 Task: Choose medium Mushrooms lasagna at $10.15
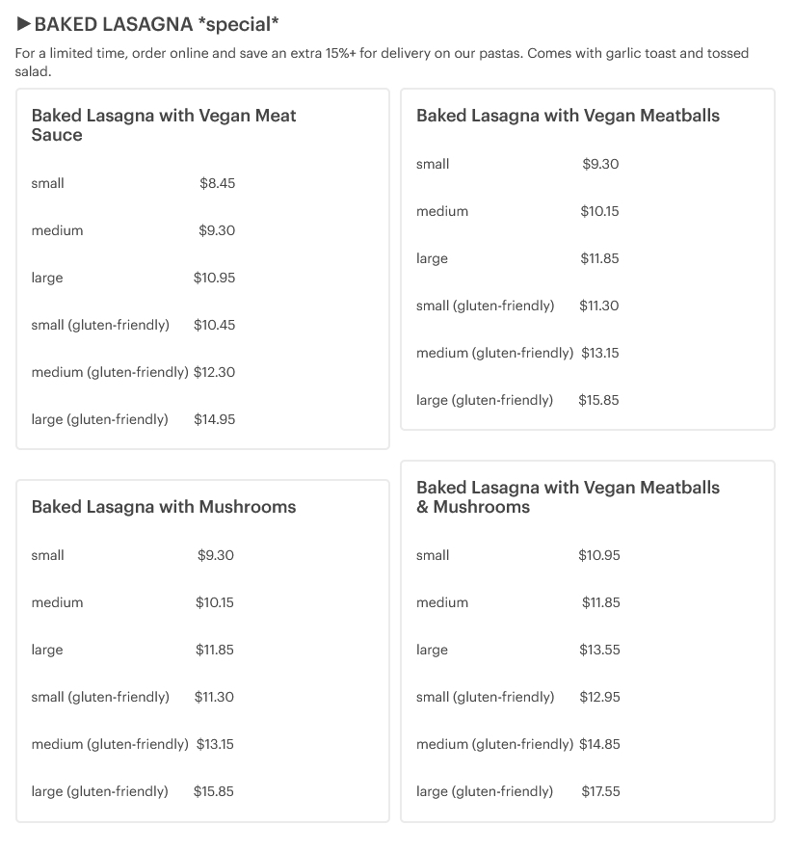(x=133, y=602)
